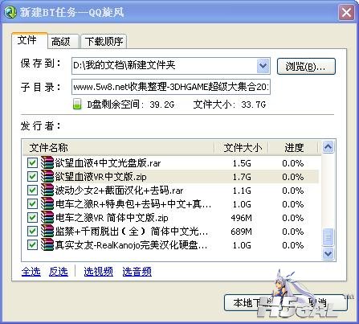Click the 反选 link
This screenshot has width=359, height=324.
pos(59,272)
